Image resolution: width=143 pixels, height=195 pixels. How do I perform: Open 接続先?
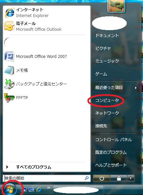101,126
